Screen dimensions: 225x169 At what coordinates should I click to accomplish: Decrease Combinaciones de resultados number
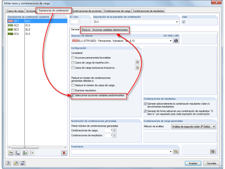114,136
